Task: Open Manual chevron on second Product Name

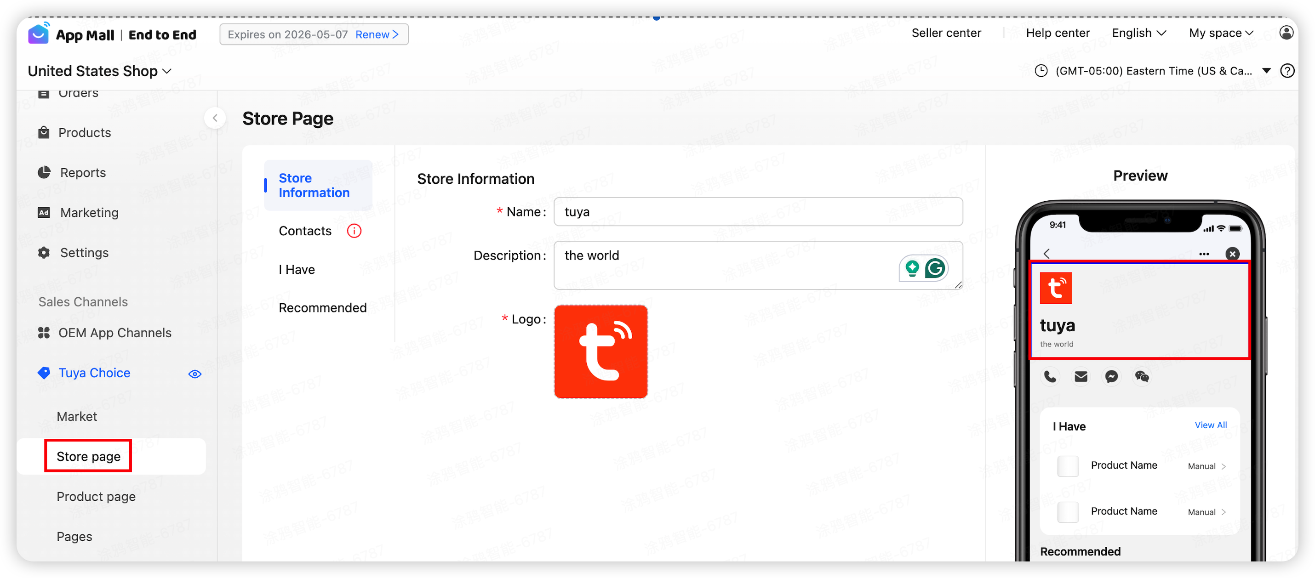Action: click(1223, 512)
